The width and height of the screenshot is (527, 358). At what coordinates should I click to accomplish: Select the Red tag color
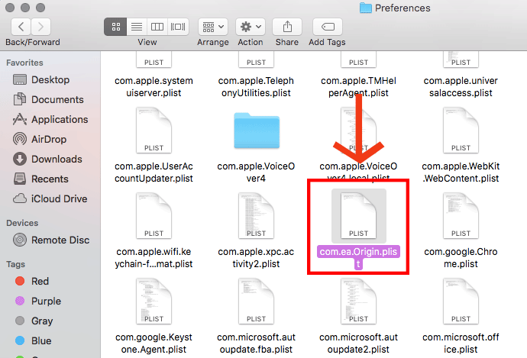coord(41,282)
